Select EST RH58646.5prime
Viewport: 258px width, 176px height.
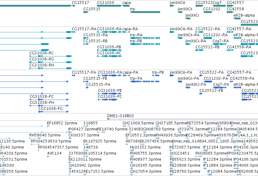(x=45, y=135)
